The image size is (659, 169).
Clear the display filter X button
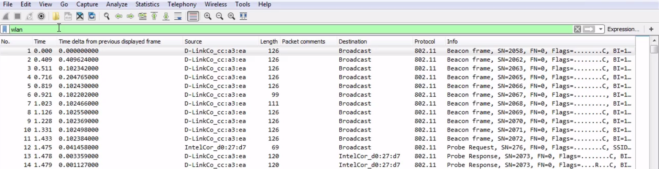click(x=578, y=29)
